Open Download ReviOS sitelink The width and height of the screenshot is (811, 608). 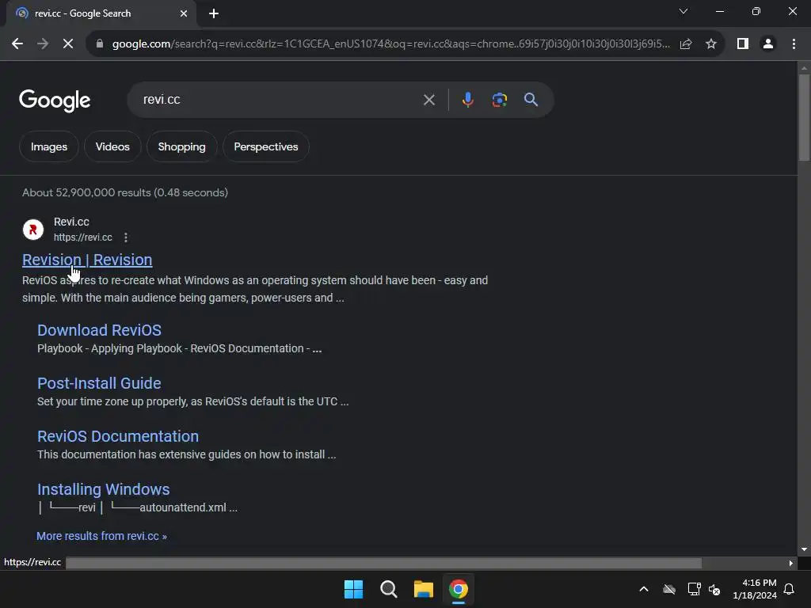[99, 330]
